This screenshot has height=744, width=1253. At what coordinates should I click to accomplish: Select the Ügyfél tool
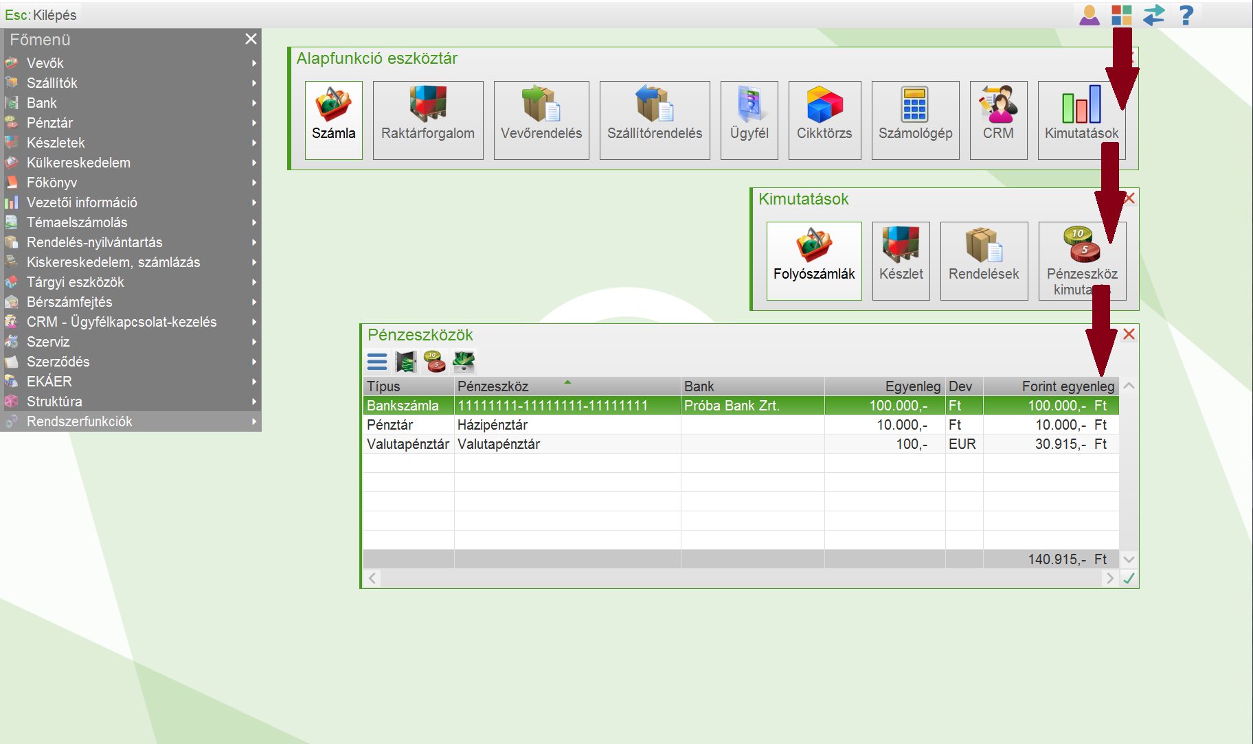pos(749,120)
